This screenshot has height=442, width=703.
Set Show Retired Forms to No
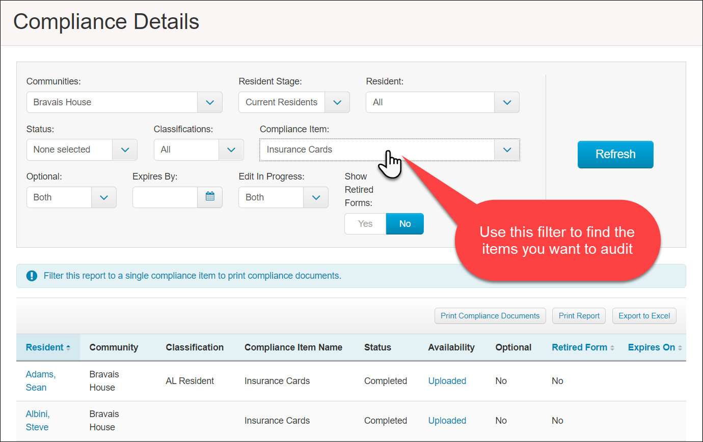404,224
